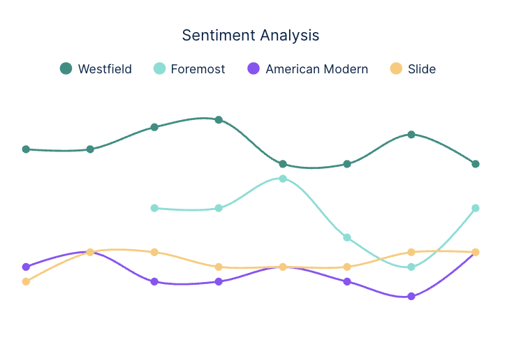Click Westfield's second-to-last data point
This screenshot has height=356, width=514.
pyautogui.click(x=411, y=135)
